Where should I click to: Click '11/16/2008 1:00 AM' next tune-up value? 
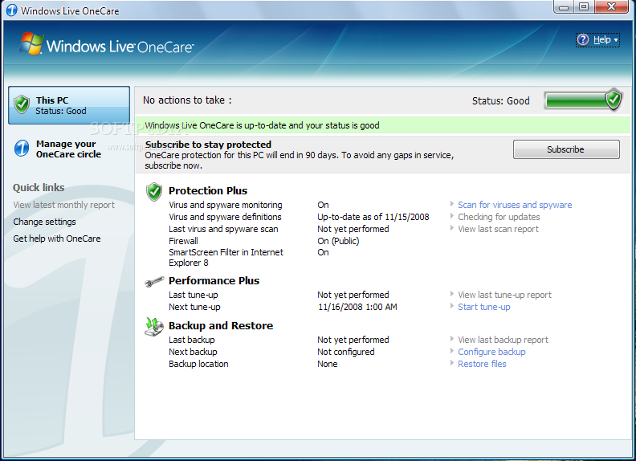[x=357, y=307]
